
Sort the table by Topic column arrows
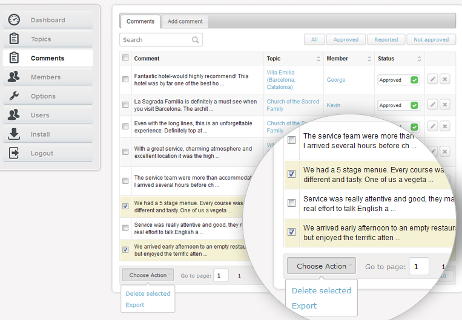(x=318, y=59)
